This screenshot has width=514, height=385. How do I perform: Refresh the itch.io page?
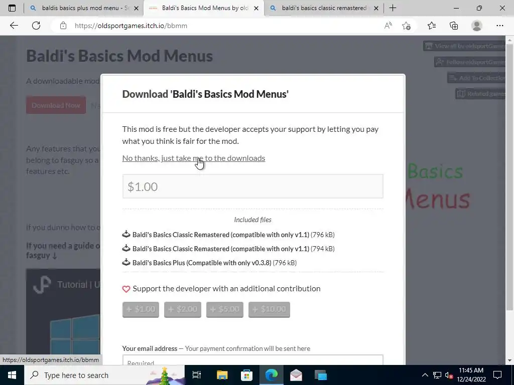[x=36, y=26]
